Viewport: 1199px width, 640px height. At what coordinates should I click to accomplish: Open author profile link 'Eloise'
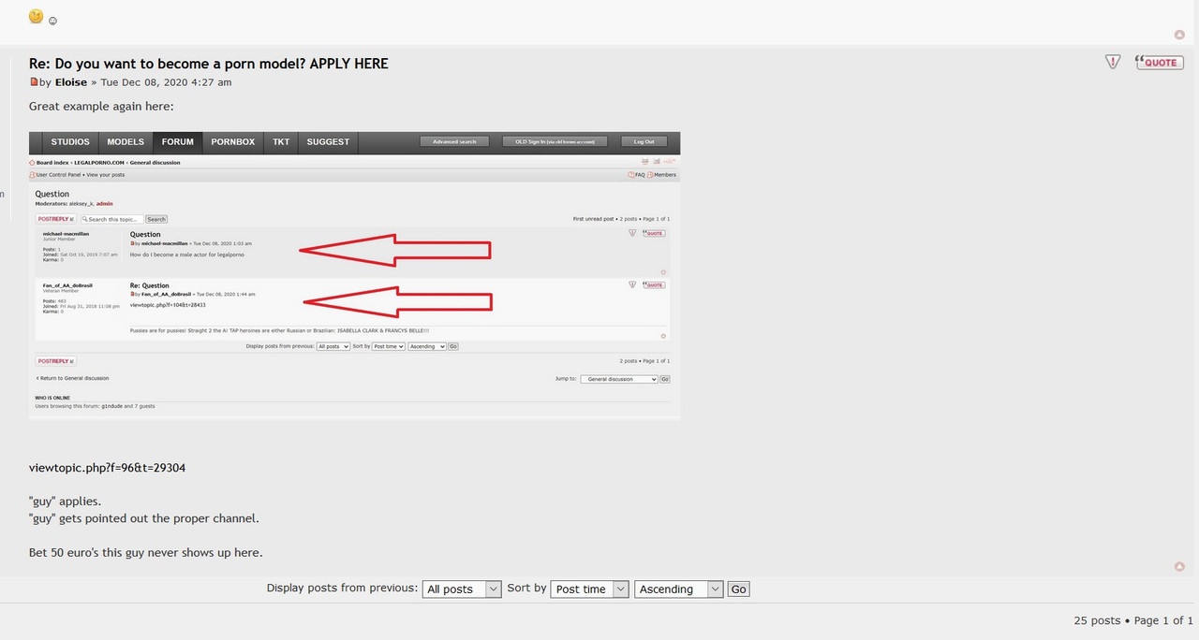(x=71, y=82)
